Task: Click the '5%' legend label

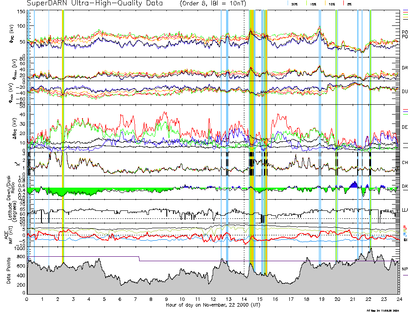Action: tap(349, 4)
